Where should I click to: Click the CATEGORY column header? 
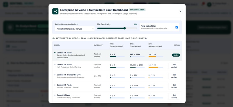pyautogui.click(x=98, y=45)
